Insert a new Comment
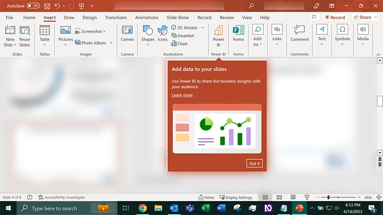Screen dimensions: 383x215 [x=299, y=33]
